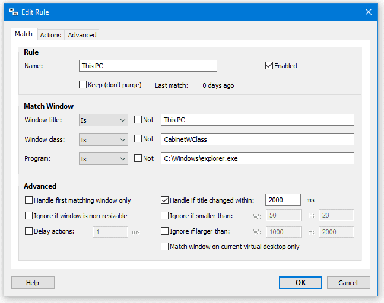Close the Edit Rule dialog
The height and width of the screenshot is (303, 384).
tap(368, 12)
